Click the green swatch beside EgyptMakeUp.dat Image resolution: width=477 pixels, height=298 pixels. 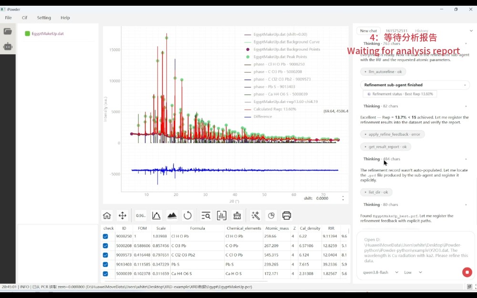point(27,33)
